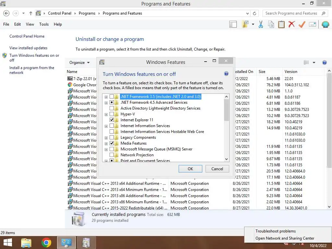The image size is (332, 249).
Task: Click the help icon beside view options
Action: point(324,63)
